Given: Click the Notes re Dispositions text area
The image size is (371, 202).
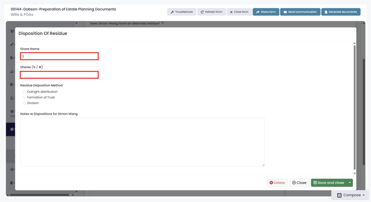Looking at the screenshot, I should pyautogui.click(x=142, y=142).
